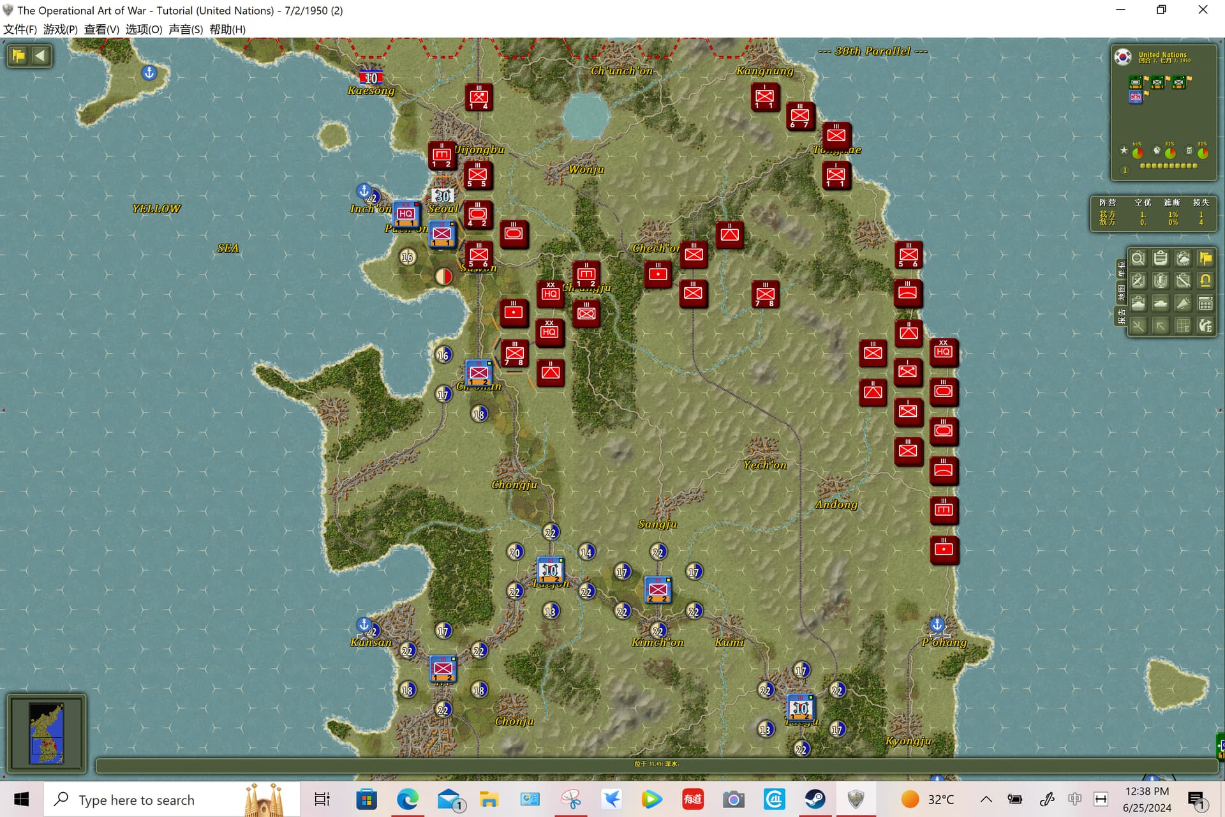Open Steam from the Windows taskbar

815,799
